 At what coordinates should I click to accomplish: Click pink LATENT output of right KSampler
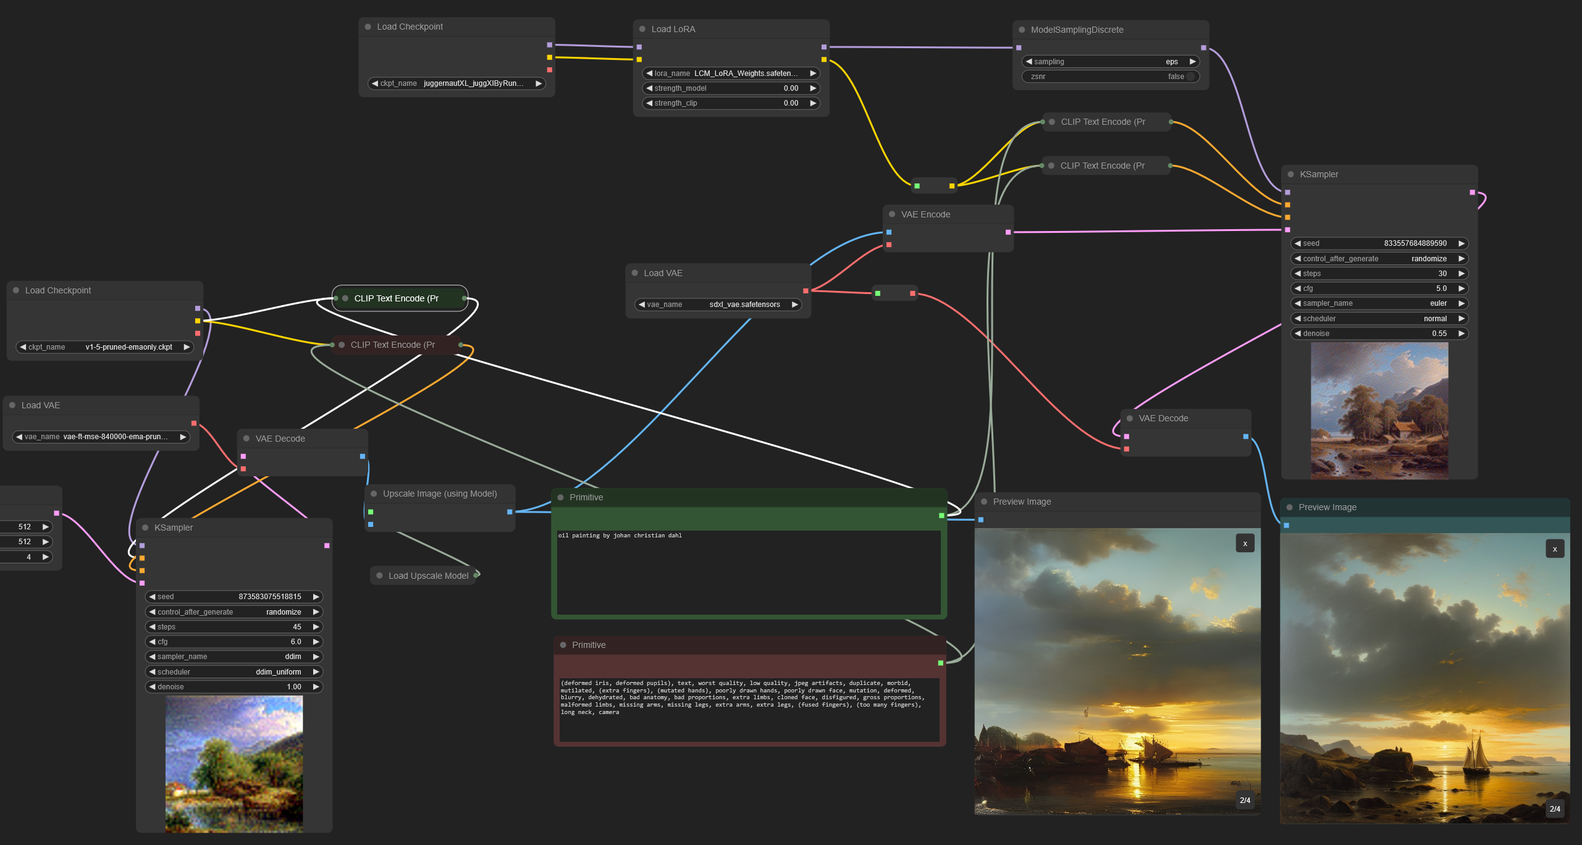tap(1473, 193)
